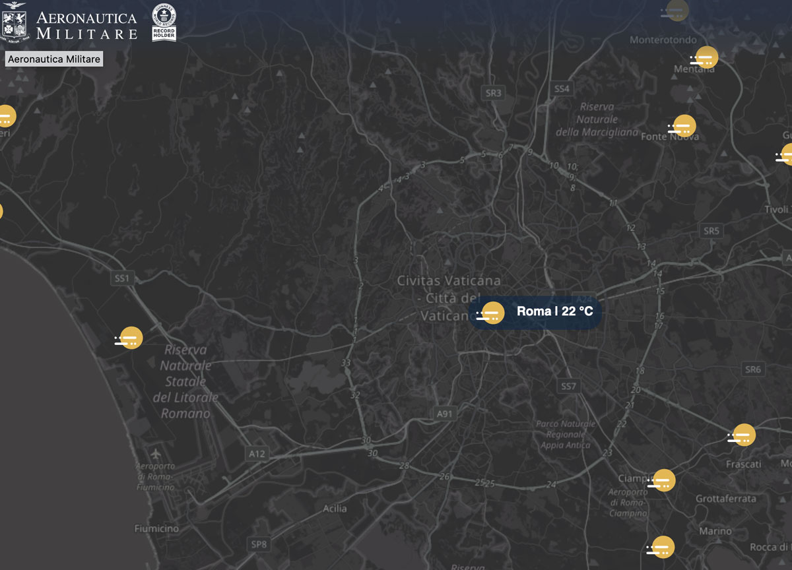Screen dimensions: 792x570
Task: Click the 'Roma | 22 °C' label
Action: point(554,311)
